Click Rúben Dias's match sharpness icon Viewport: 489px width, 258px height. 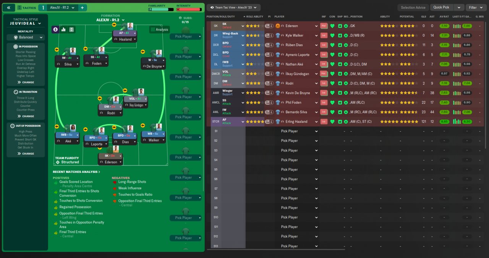(340, 45)
